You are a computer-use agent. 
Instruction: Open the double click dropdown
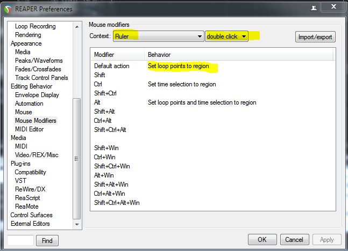[x=226, y=36]
